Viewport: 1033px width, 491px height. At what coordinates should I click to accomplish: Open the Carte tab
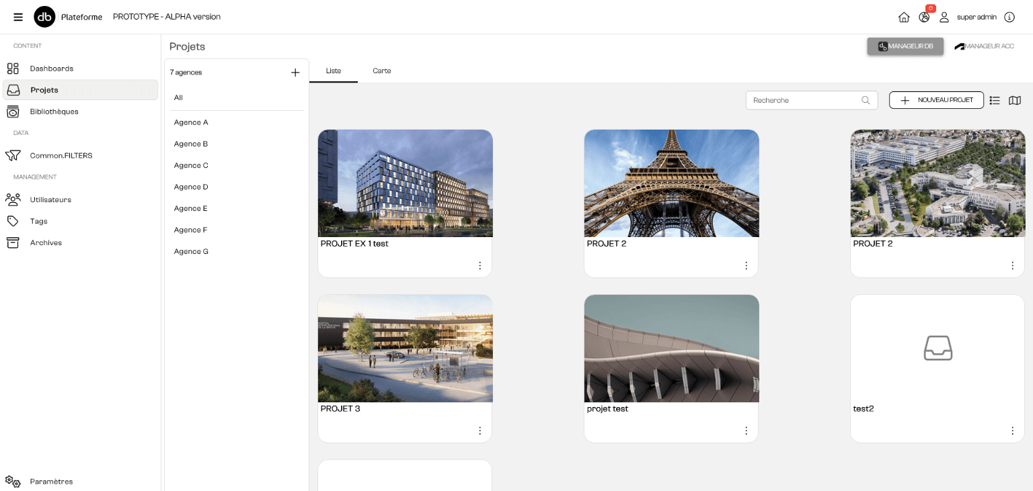pyautogui.click(x=381, y=71)
